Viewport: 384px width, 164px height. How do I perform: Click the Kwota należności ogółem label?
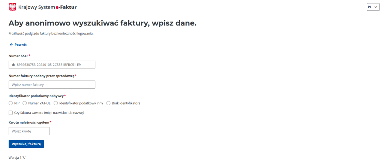click(x=29, y=122)
